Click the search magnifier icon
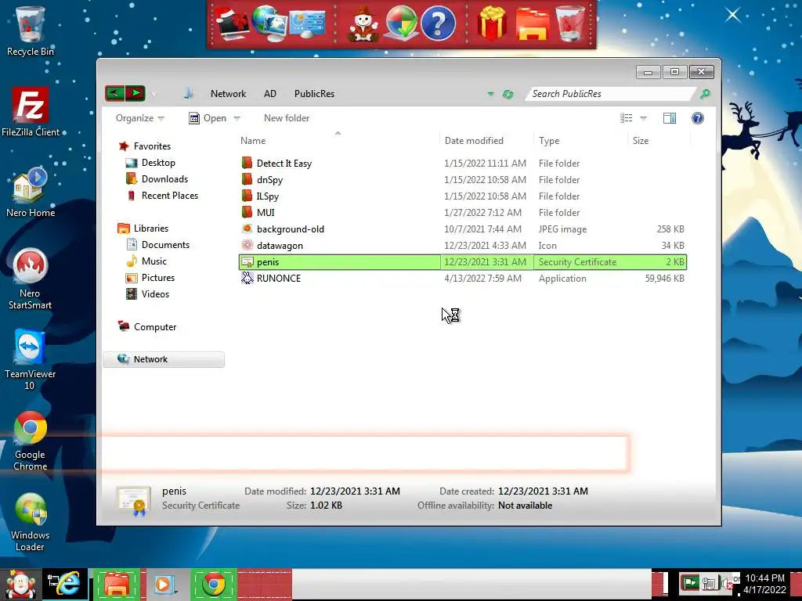802x601 pixels. 706,94
